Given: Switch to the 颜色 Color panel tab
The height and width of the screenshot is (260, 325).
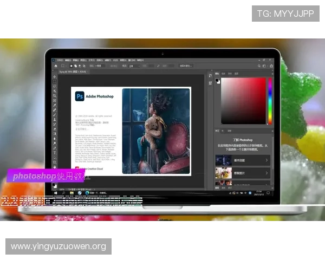Looking at the screenshot, I should [x=217, y=72].
